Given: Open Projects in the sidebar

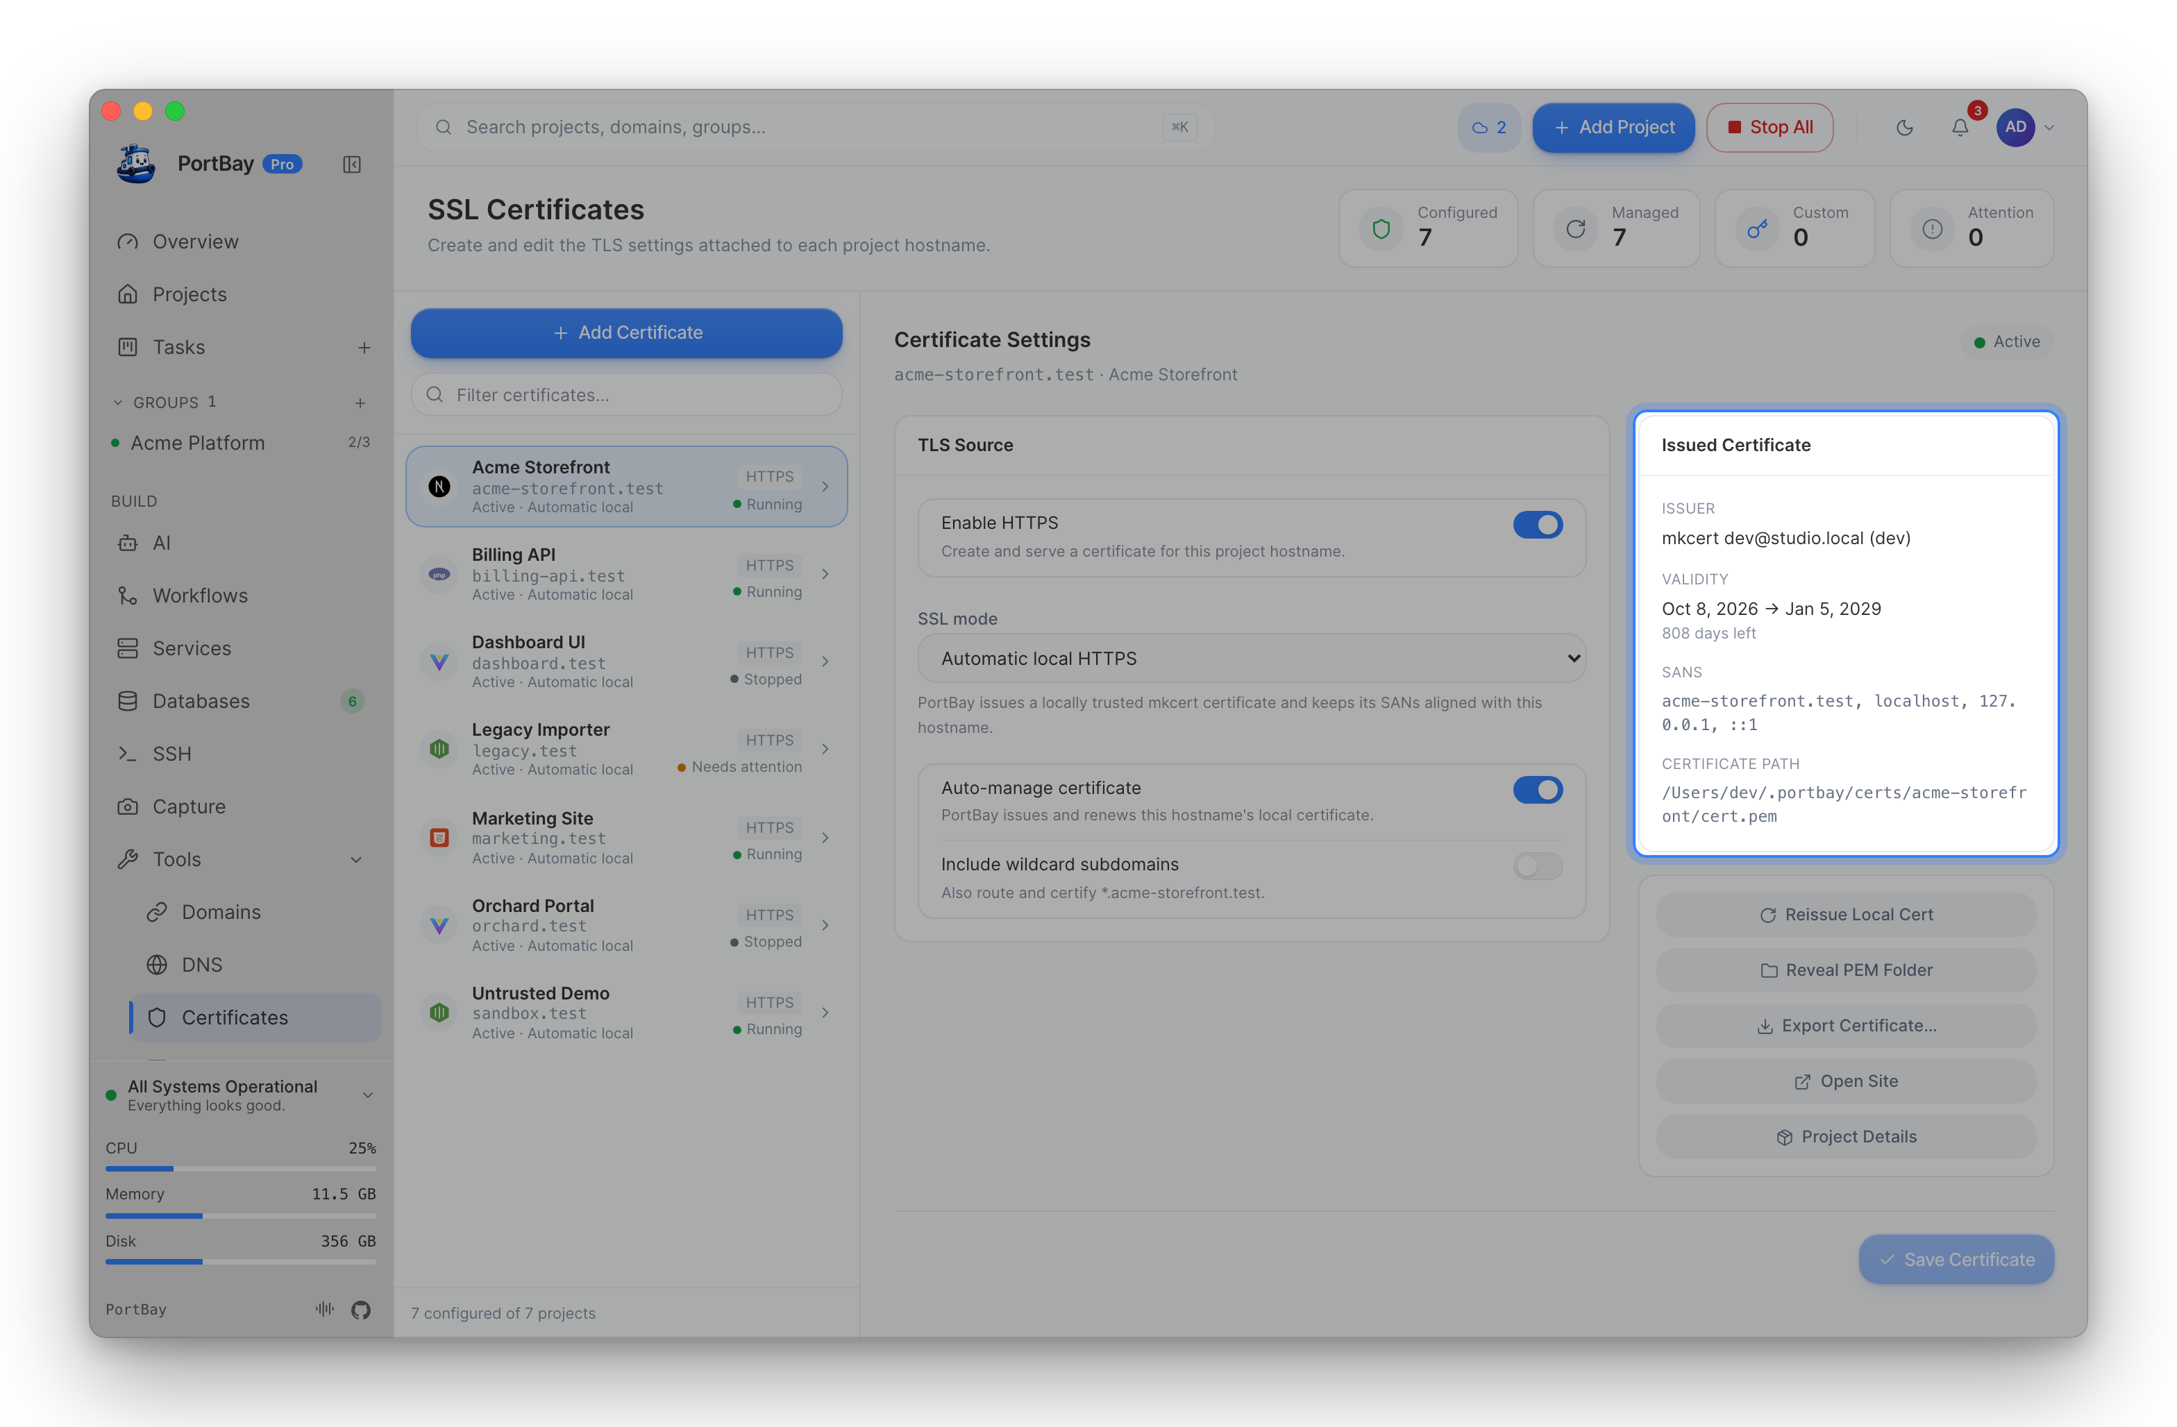Looking at the screenshot, I should (x=242, y=294).
